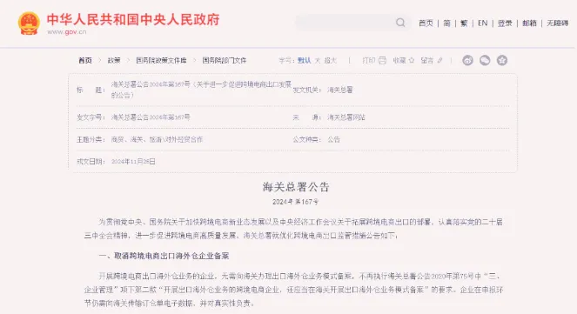Image resolution: width=577 pixels, height=314 pixels.
Task: Click the document number 海关总署公告2024年第167号
Action: pyautogui.click(x=151, y=117)
